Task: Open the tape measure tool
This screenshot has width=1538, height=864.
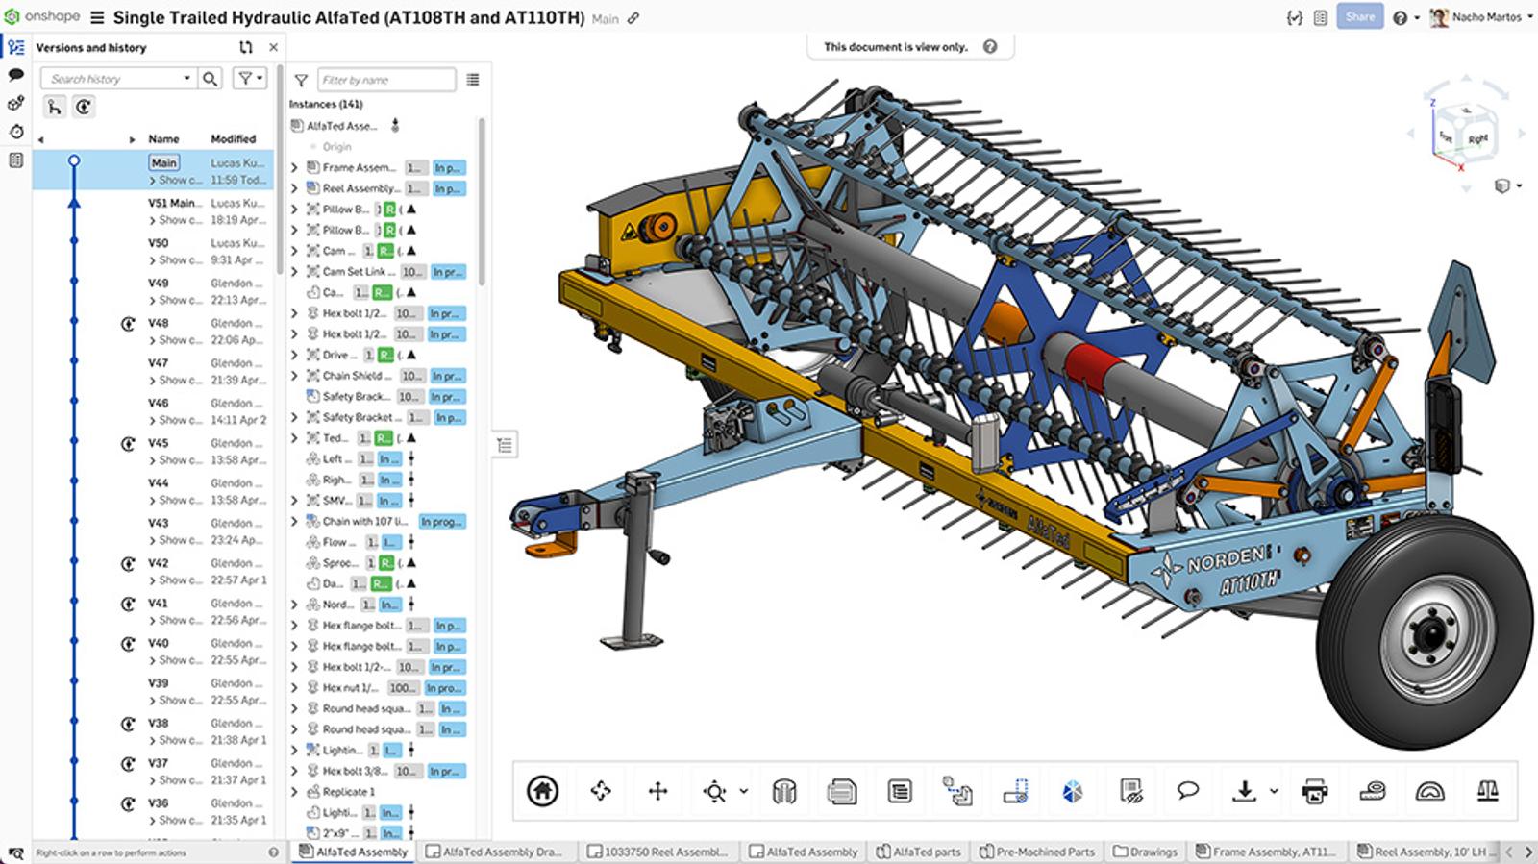Action: point(1372,791)
